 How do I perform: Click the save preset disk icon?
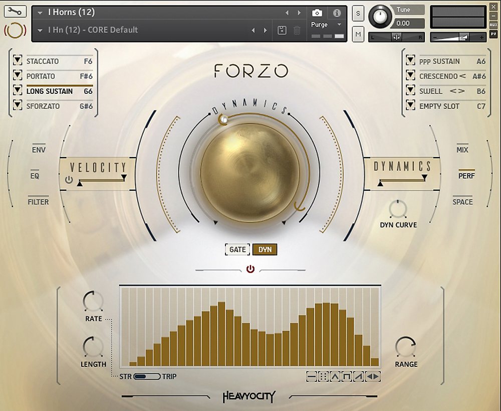click(282, 31)
